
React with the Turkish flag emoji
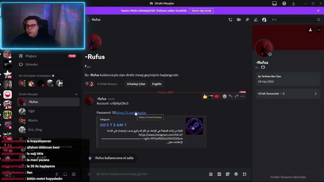pyautogui.click(x=217, y=96)
